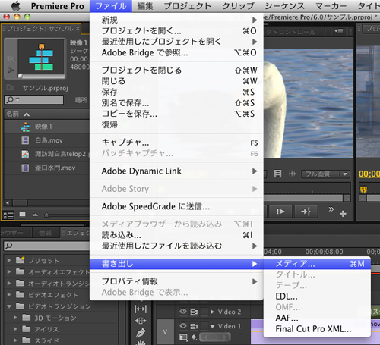Select the 釜口水門.mov clip icon
This screenshot has height=345, width=380.
[25, 168]
